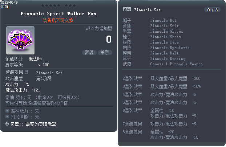Screen dimensions: 226x147
Task: Click the square icon before 潜在能力
Action: [7, 111]
